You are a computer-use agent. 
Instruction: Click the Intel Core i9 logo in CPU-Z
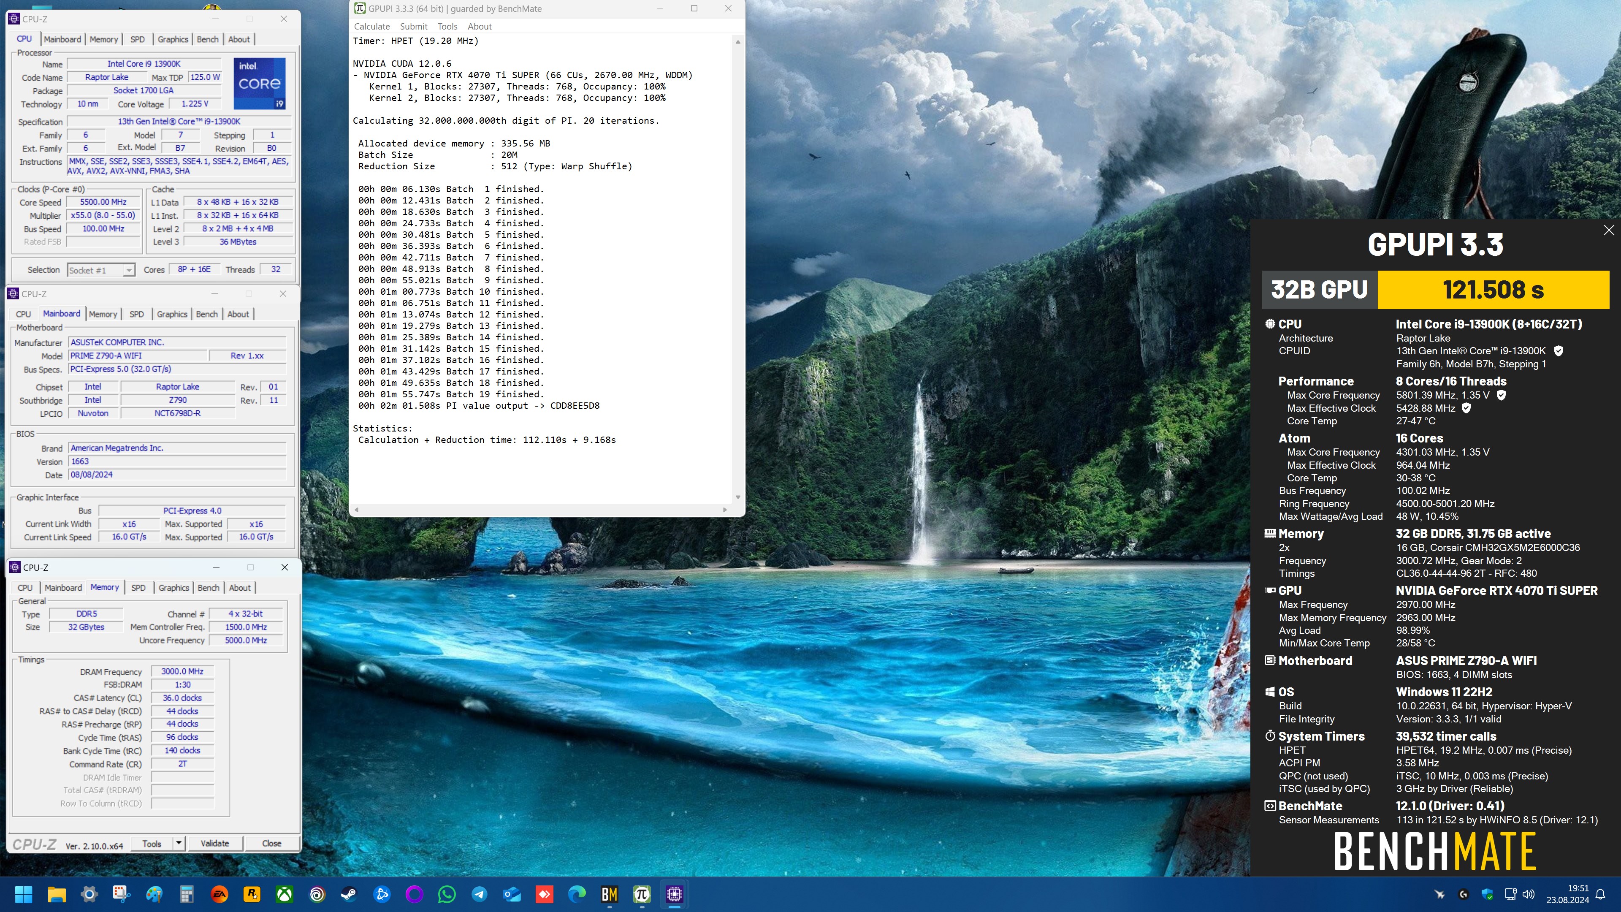point(259,84)
